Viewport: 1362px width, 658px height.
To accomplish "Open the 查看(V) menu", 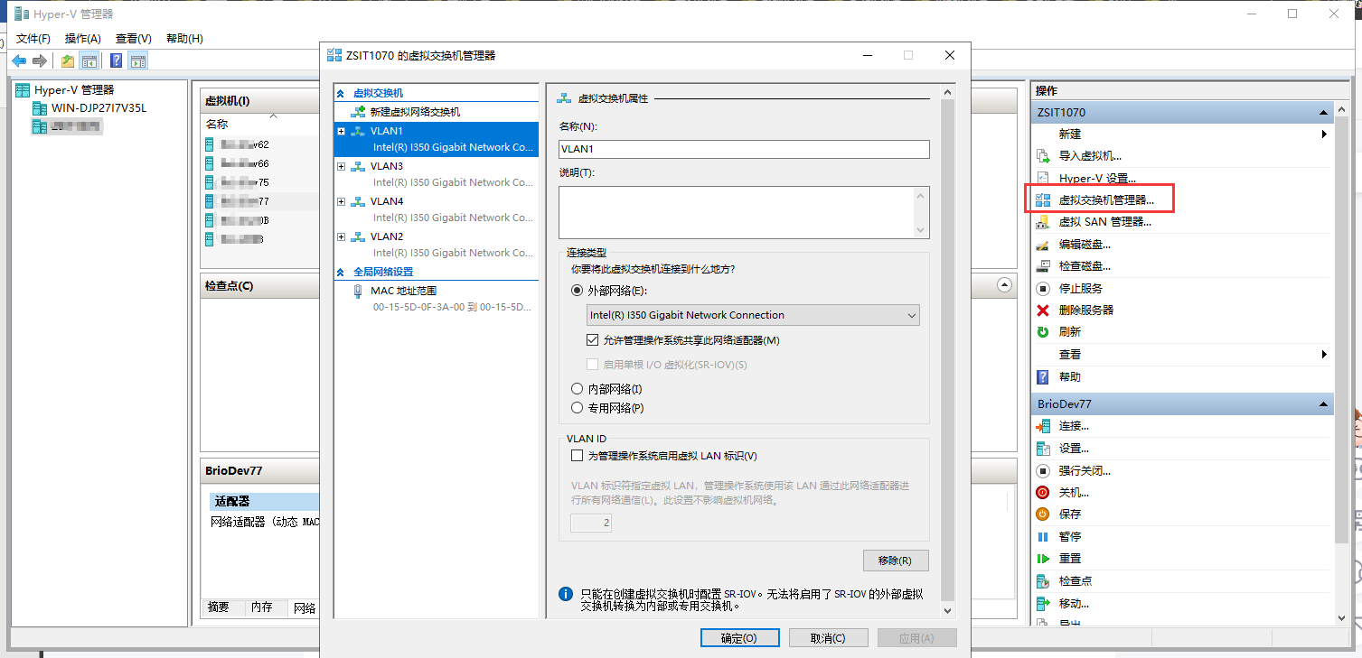I will tap(134, 38).
